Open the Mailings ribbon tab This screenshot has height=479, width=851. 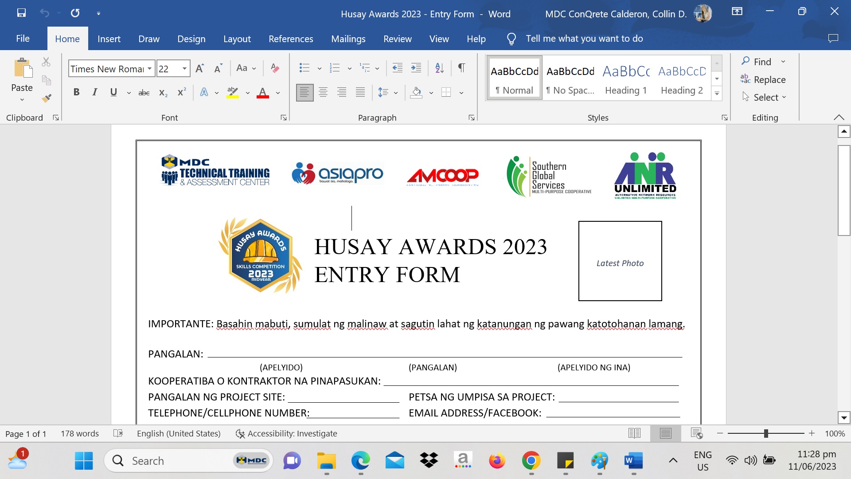click(x=348, y=39)
